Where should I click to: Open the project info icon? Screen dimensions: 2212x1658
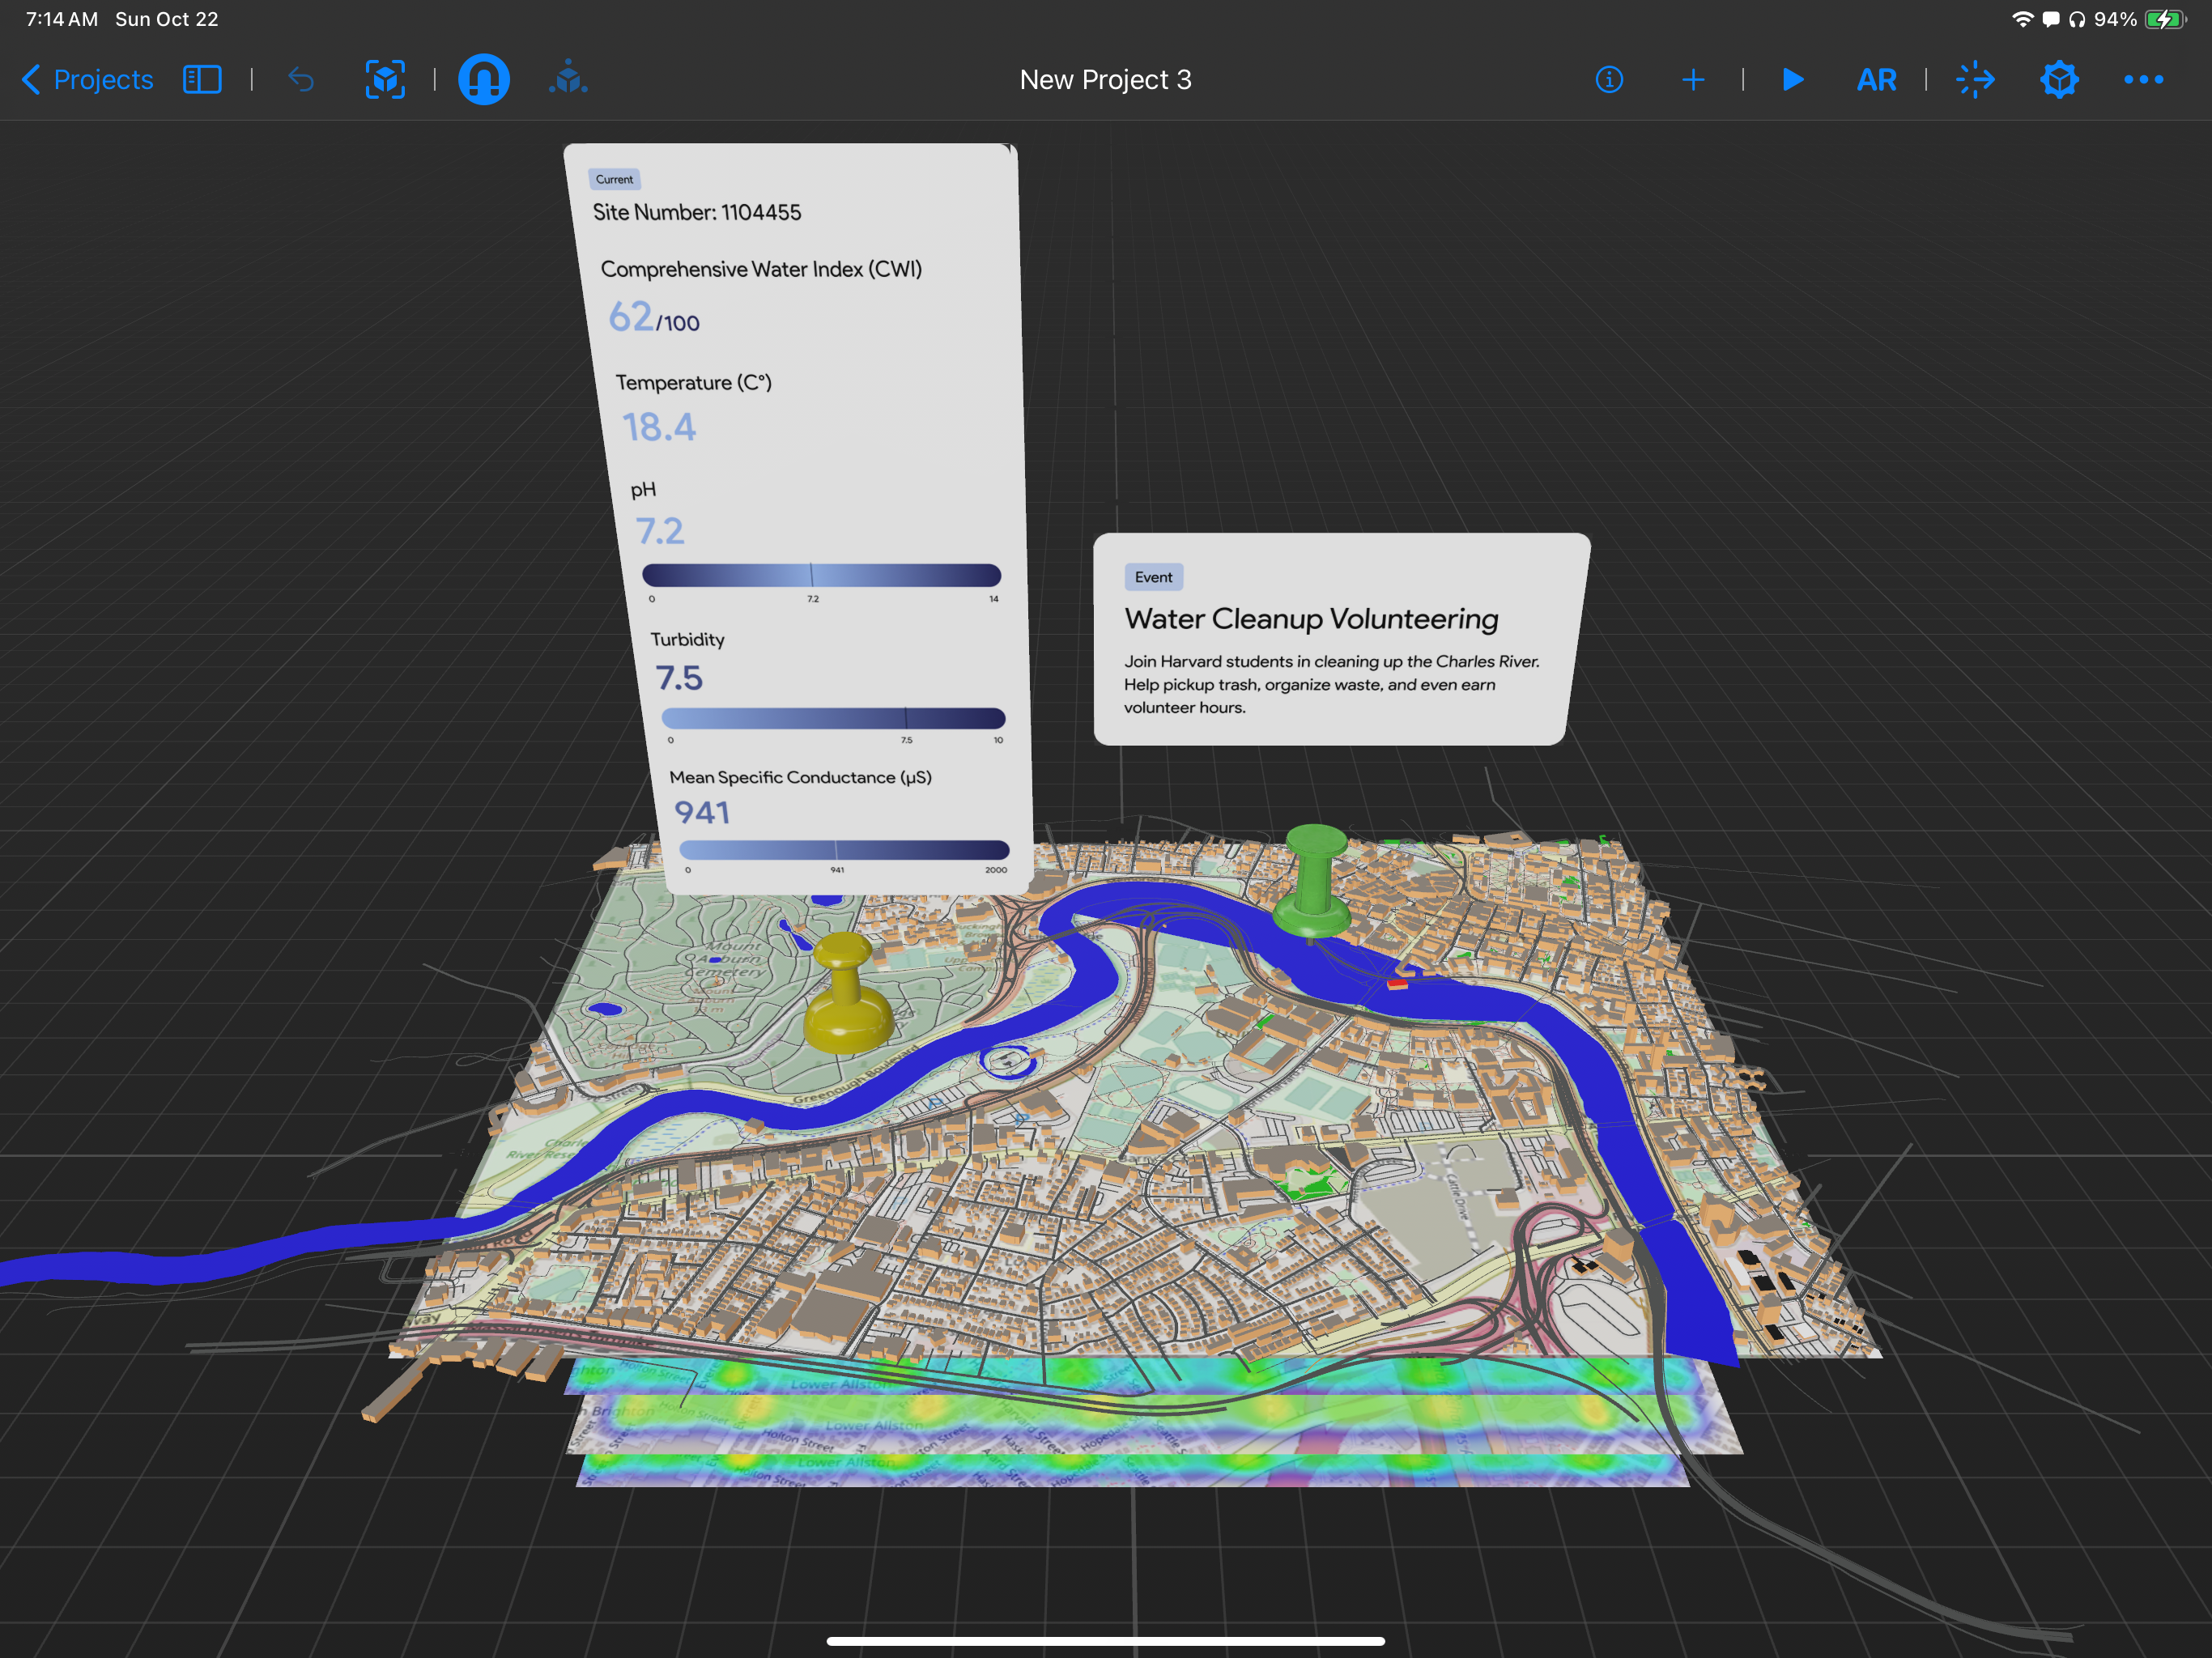1609,80
